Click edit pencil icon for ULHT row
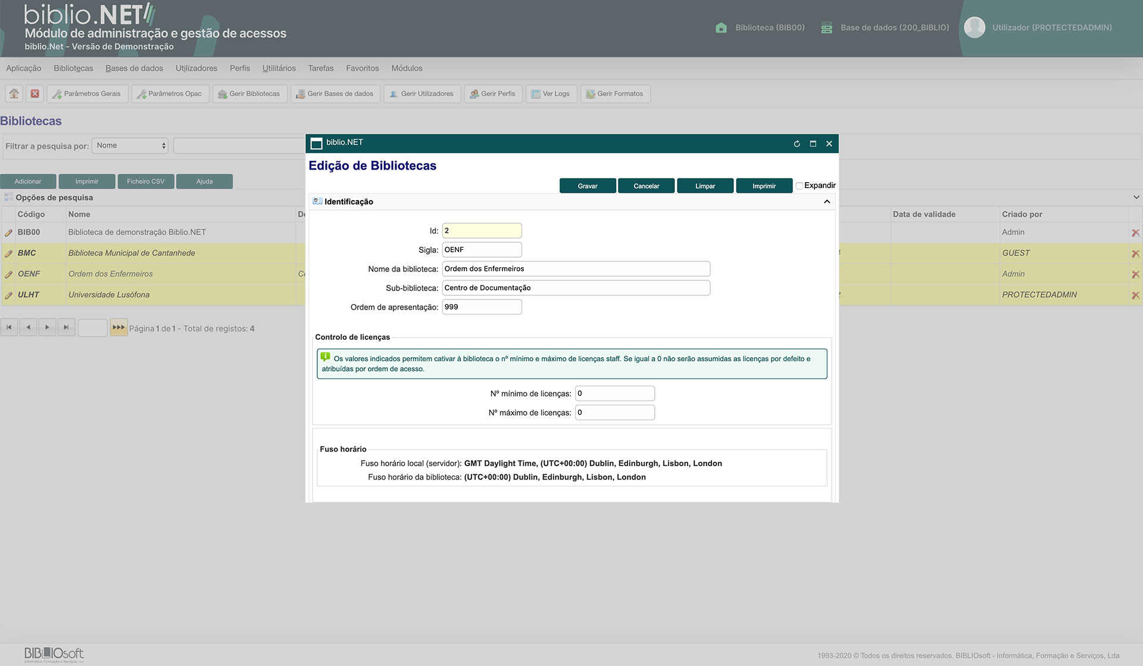 [x=8, y=295]
